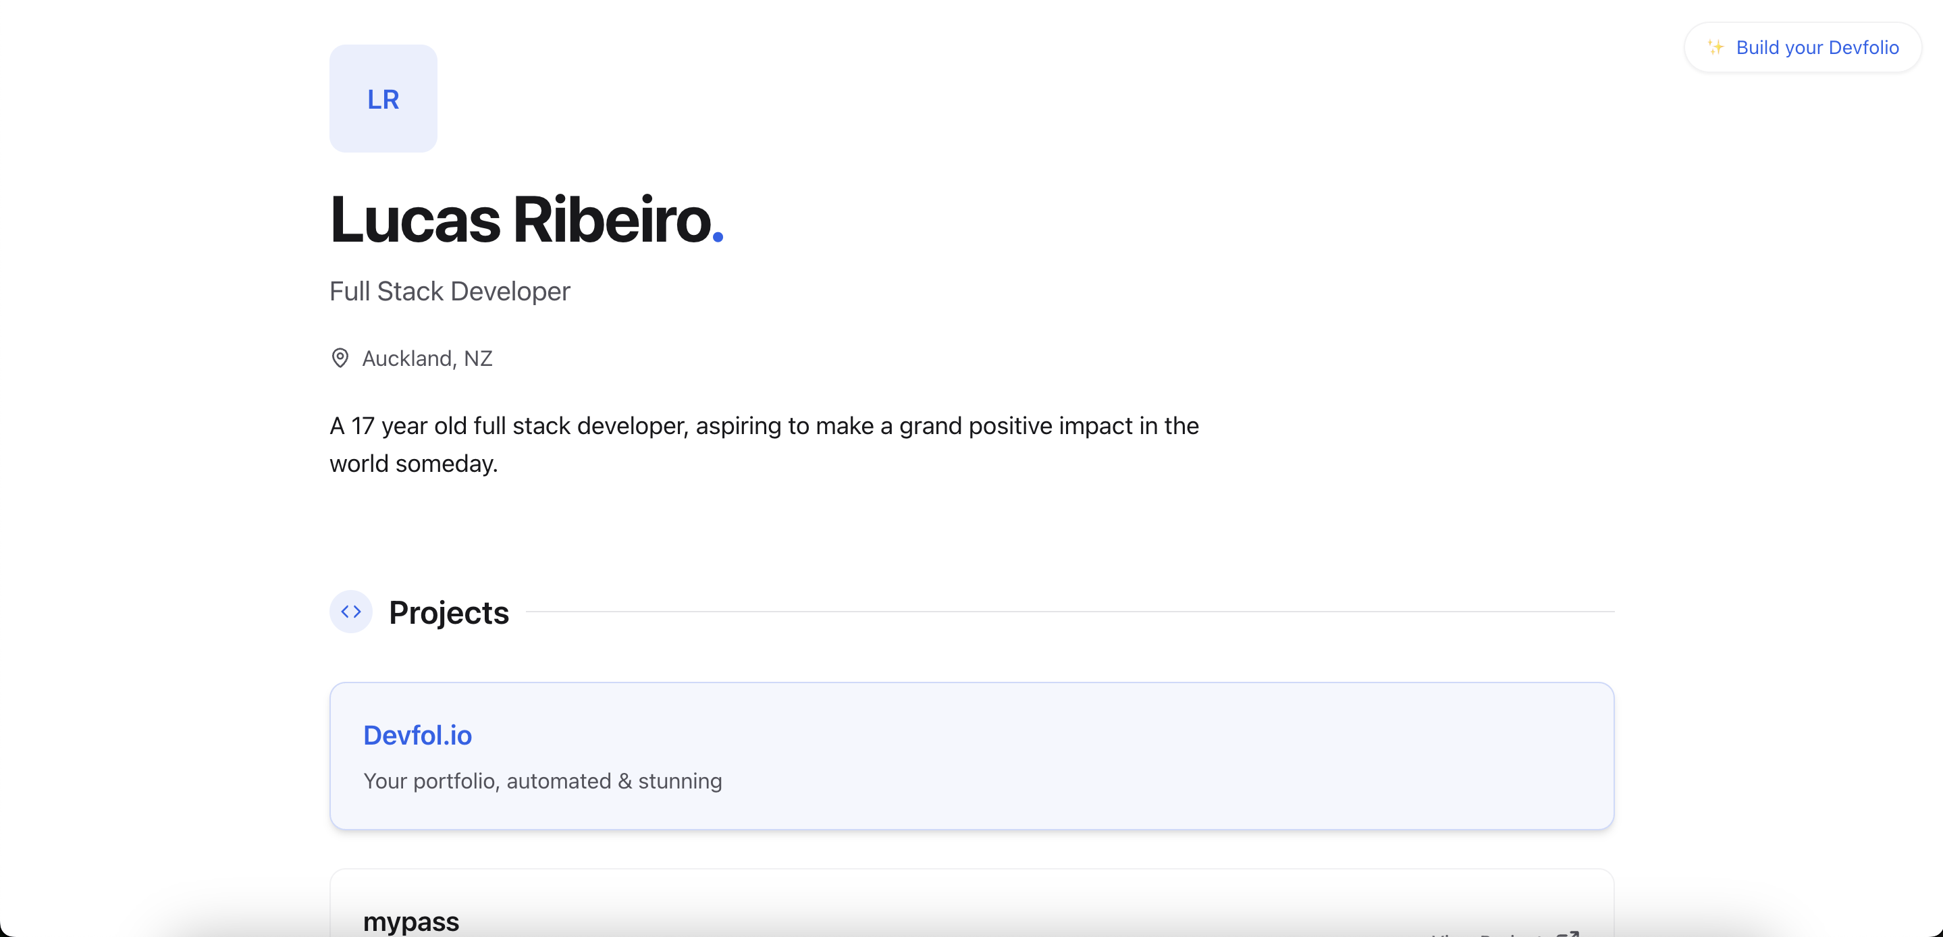
Task: Select the Full Stack Developer subtitle
Action: 450,291
